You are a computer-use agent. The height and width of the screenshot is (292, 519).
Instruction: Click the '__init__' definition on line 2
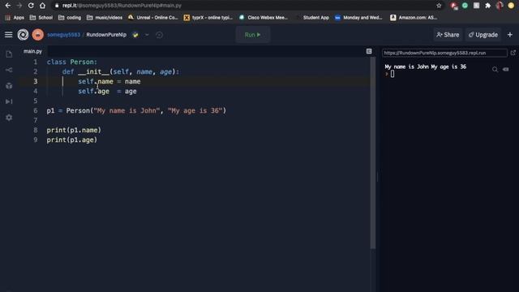click(x=94, y=71)
